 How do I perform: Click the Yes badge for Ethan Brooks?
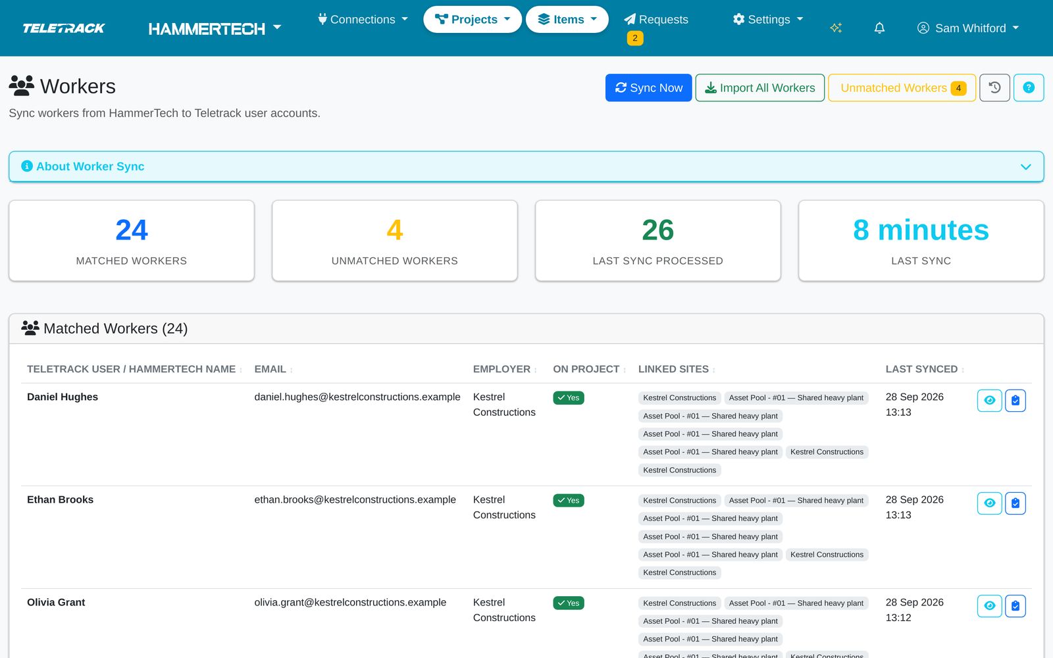pyautogui.click(x=569, y=500)
